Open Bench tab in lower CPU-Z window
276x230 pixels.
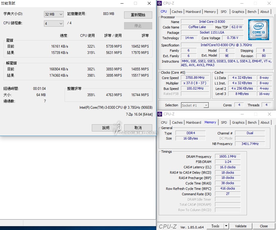click(x=252, y=122)
